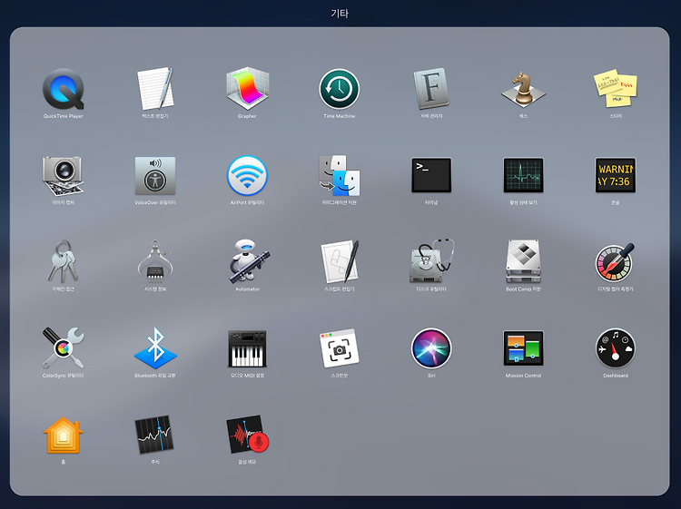This screenshot has height=509, width=681.
Task: Click the Mission Control label text
Action: click(523, 376)
